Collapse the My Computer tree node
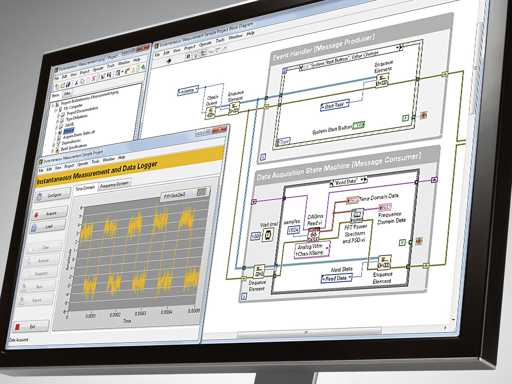512x384 pixels. coord(56,110)
